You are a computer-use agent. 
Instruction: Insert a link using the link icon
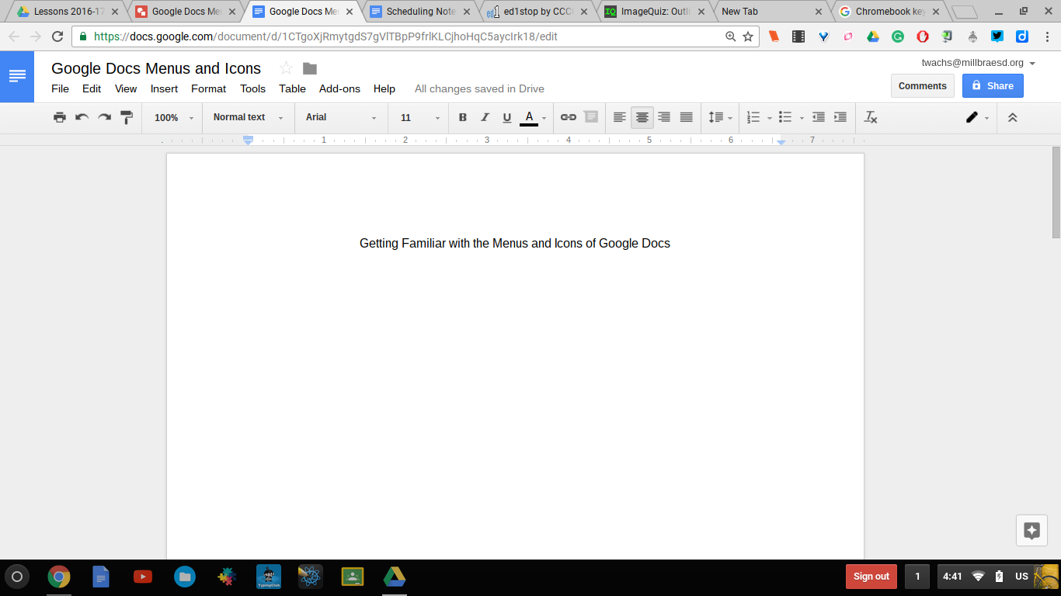pyautogui.click(x=569, y=117)
